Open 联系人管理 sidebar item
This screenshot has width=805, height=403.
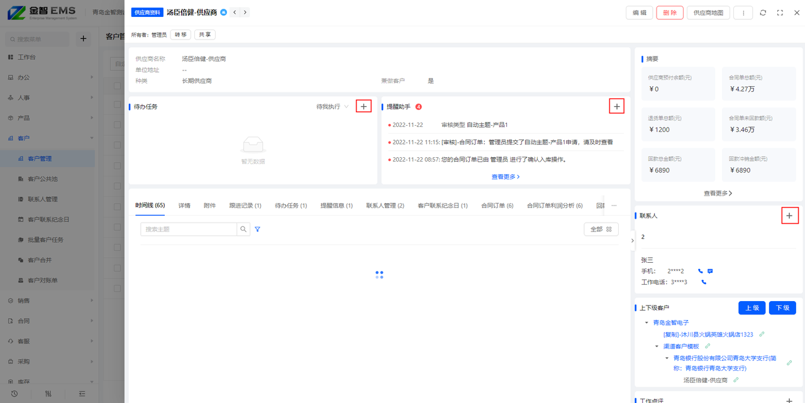point(43,199)
